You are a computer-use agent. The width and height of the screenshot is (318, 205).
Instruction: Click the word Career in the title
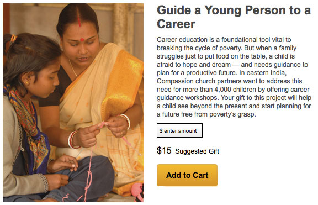pyautogui.click(x=176, y=24)
